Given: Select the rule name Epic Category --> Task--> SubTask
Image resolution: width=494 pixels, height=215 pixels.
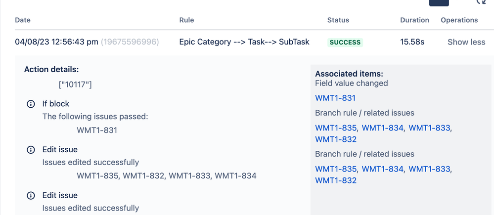Looking at the screenshot, I should (244, 42).
